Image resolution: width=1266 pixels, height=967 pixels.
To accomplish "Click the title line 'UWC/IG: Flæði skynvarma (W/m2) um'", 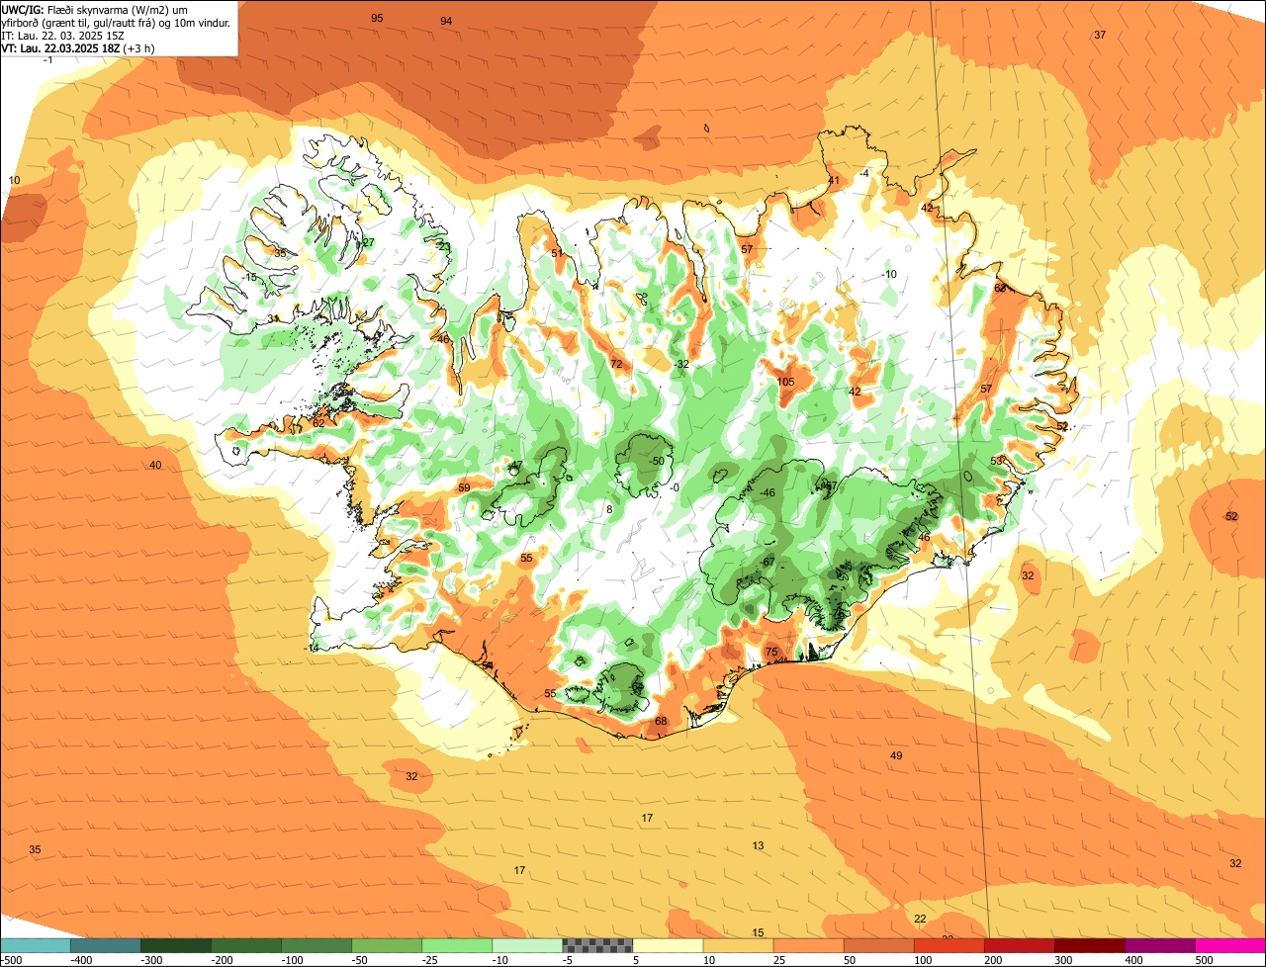I will point(94,9).
